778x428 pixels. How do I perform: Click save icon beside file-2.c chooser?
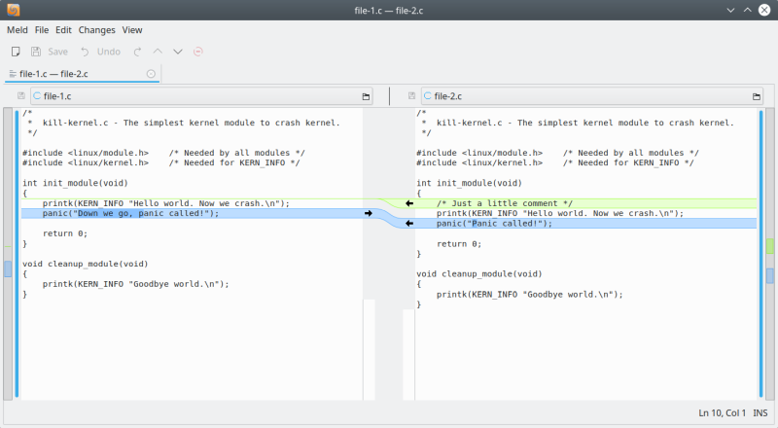tap(411, 96)
